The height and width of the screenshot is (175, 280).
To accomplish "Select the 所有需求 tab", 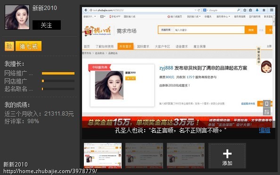I will (125, 47).
